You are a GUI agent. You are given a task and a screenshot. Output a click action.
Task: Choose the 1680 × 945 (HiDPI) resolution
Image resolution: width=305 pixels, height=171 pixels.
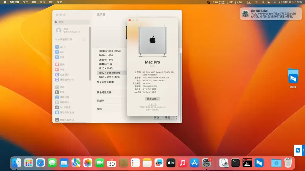click(x=109, y=73)
